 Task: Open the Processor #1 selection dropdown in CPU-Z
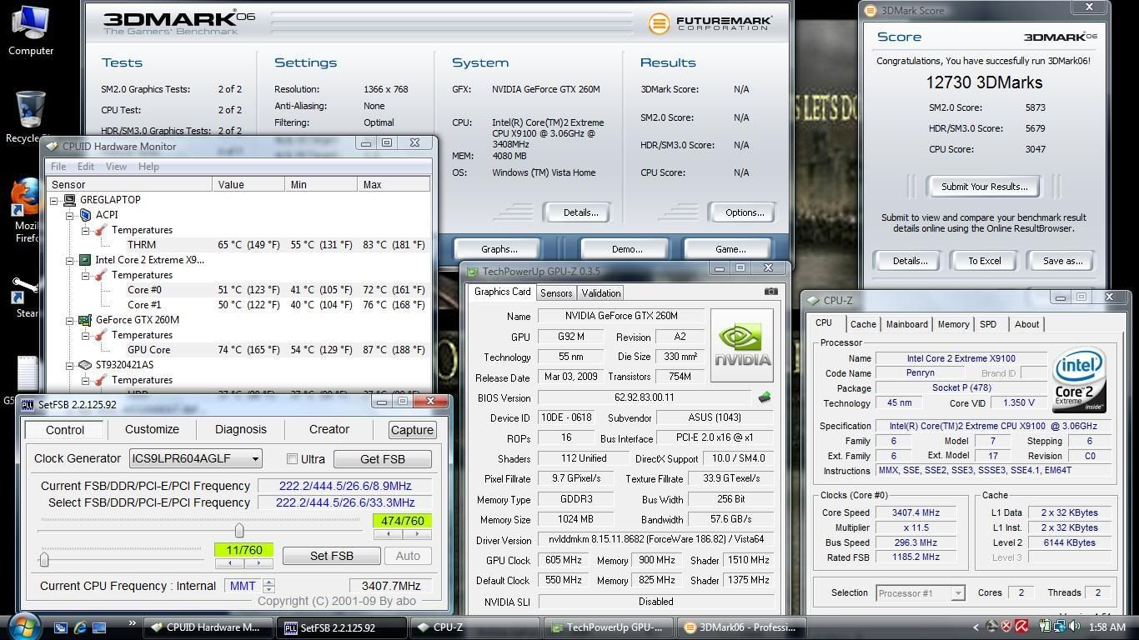921,593
